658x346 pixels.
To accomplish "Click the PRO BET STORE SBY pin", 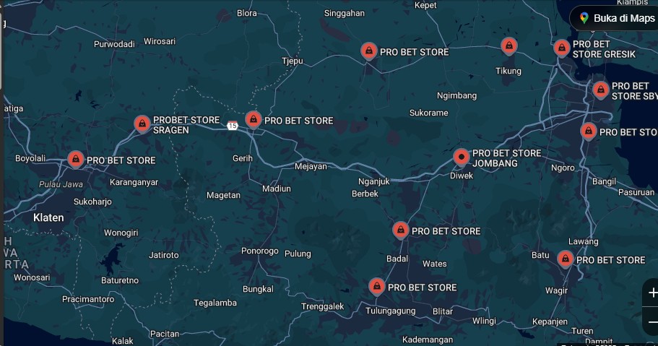I will [600, 90].
